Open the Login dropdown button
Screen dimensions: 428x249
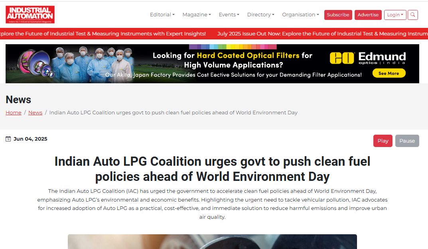point(395,15)
